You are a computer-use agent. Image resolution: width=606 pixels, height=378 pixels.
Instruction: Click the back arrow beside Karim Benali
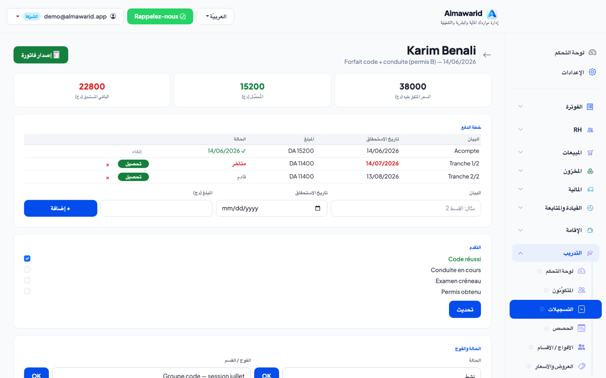(x=487, y=55)
